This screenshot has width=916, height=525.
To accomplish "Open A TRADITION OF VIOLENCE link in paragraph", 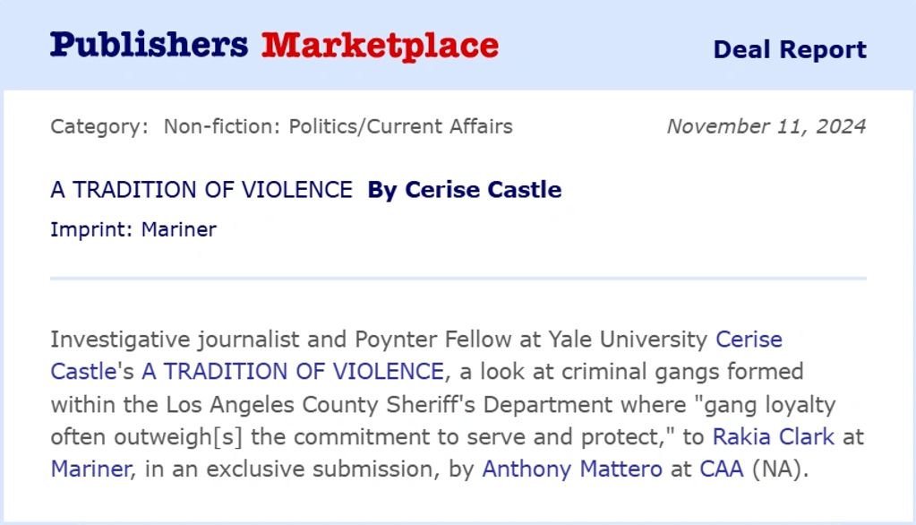I will [293, 371].
